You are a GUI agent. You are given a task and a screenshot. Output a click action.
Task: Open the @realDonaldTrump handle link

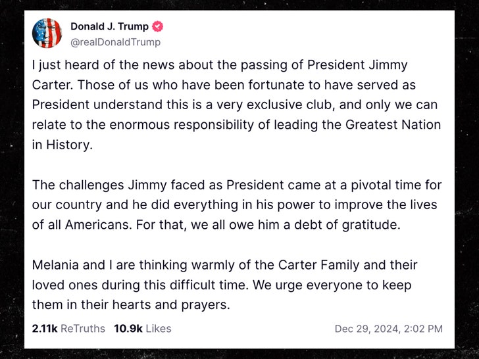point(115,42)
